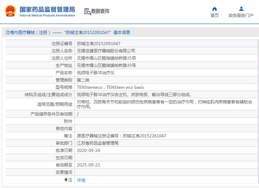Open the 详情 details link

click(81, 180)
